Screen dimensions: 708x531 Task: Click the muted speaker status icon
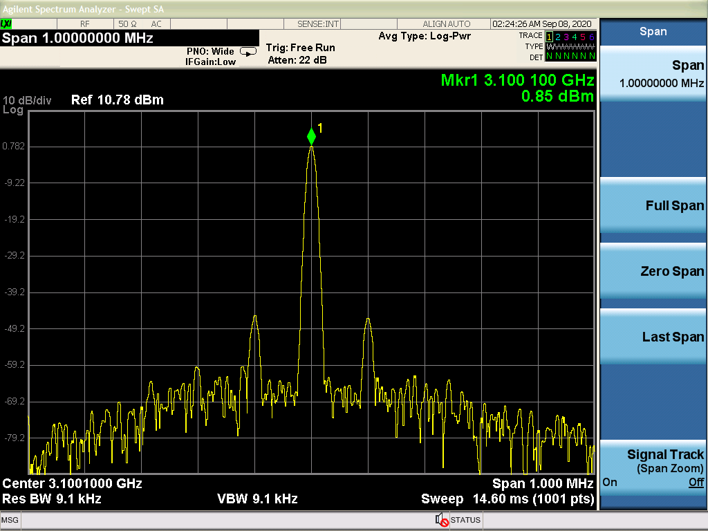coord(442,520)
